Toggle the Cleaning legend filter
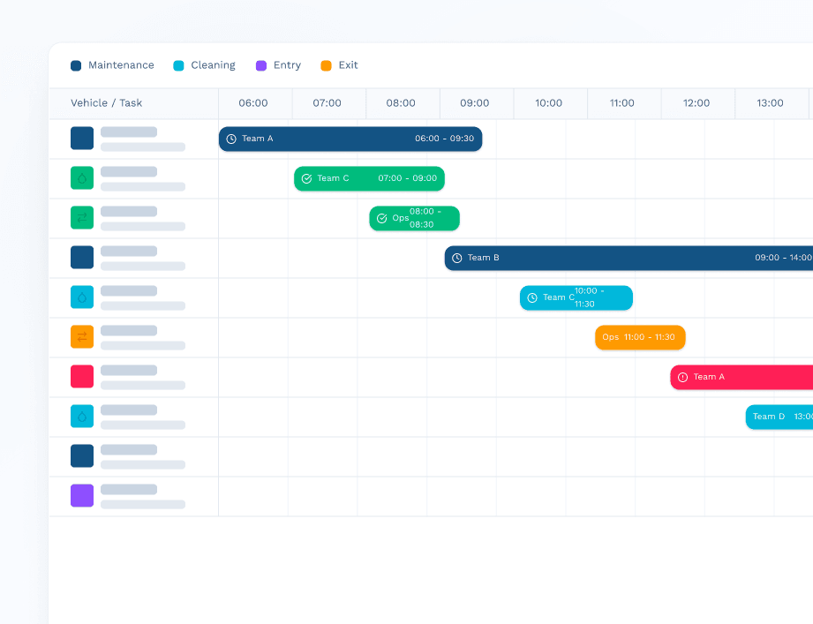 coord(204,65)
